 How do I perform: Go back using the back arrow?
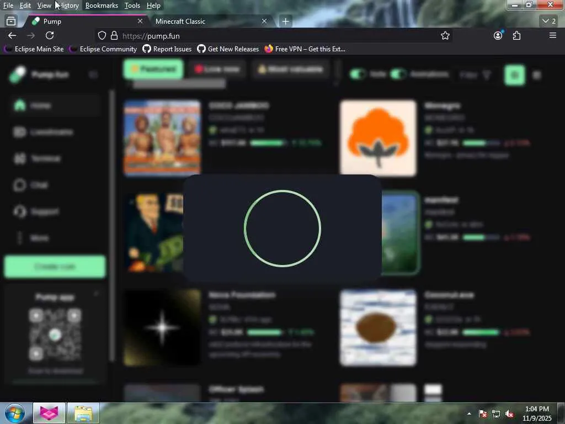click(12, 35)
